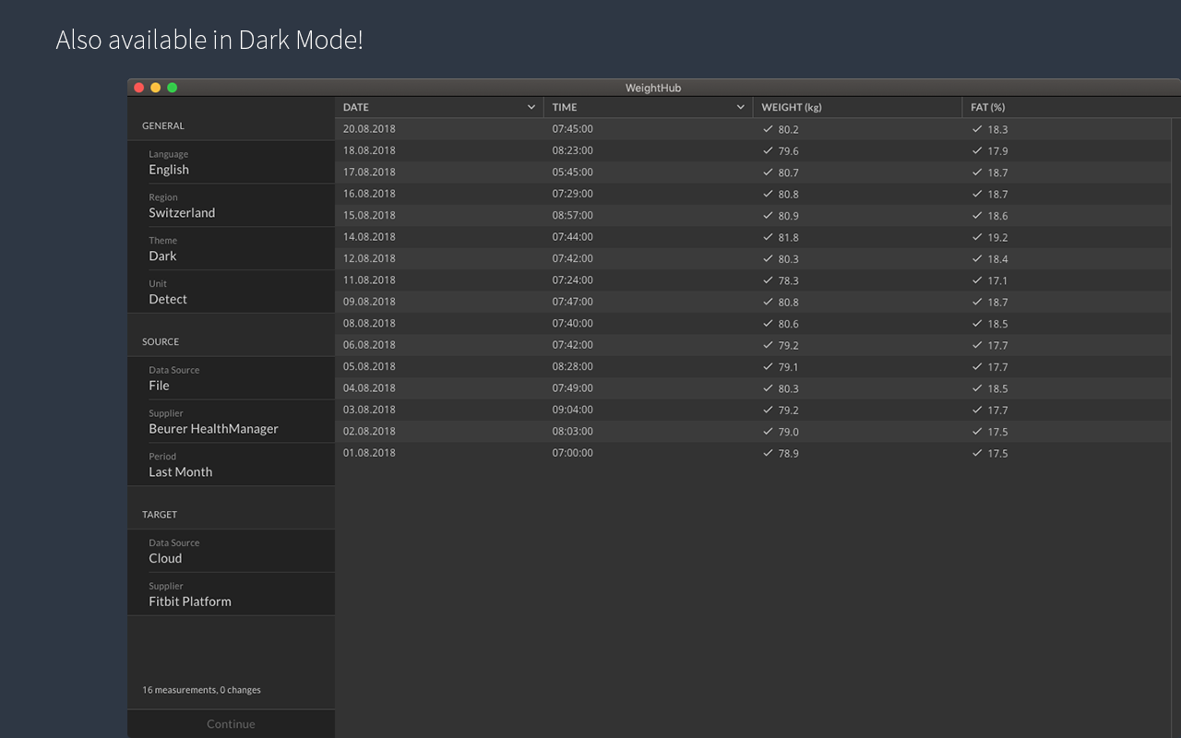Click weight value 80.6

click(789, 324)
